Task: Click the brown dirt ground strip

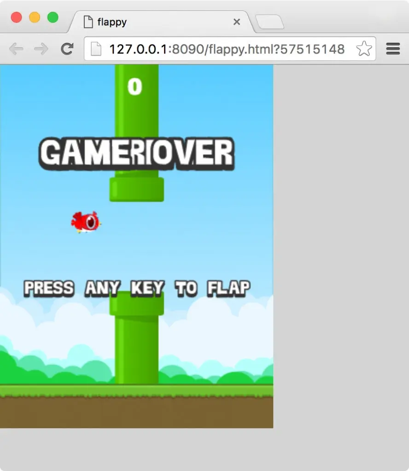Action: point(137,413)
